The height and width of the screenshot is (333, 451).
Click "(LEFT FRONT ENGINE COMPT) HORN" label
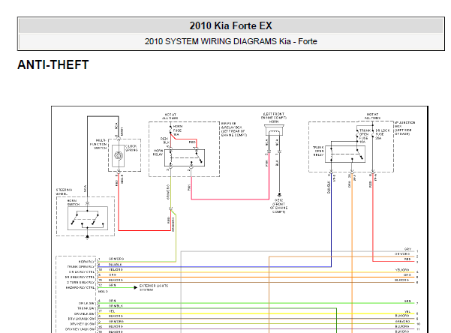tap(274, 118)
